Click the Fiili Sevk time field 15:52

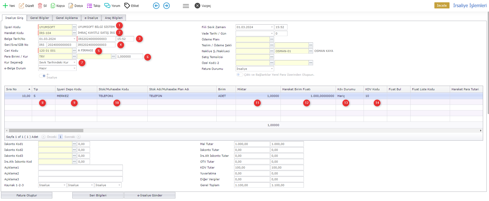point(281,27)
